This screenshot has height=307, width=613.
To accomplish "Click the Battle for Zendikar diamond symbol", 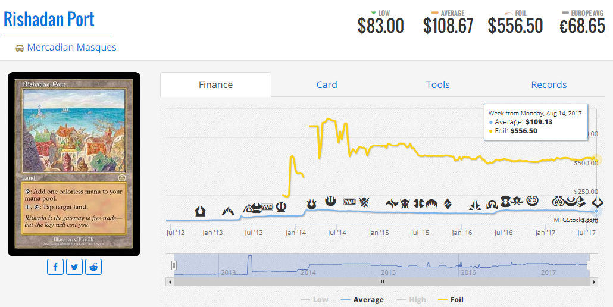I will pyautogui.click(x=448, y=204).
